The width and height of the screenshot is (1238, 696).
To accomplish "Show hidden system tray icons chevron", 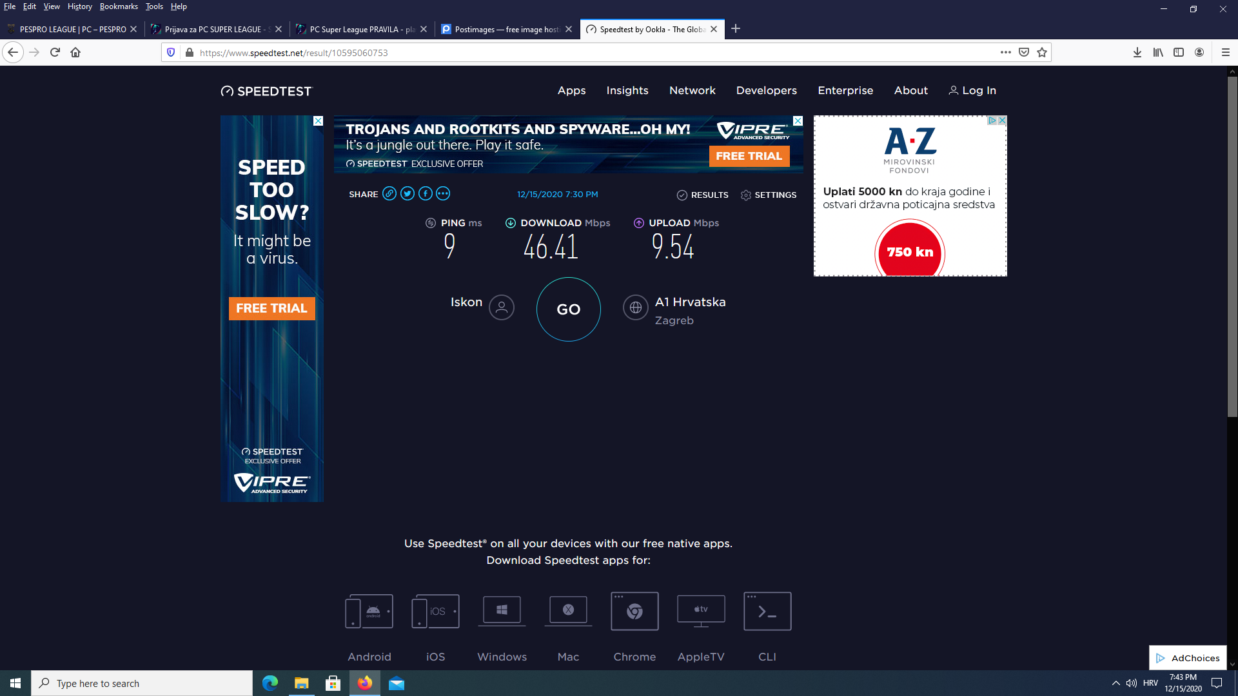I will coord(1115,683).
